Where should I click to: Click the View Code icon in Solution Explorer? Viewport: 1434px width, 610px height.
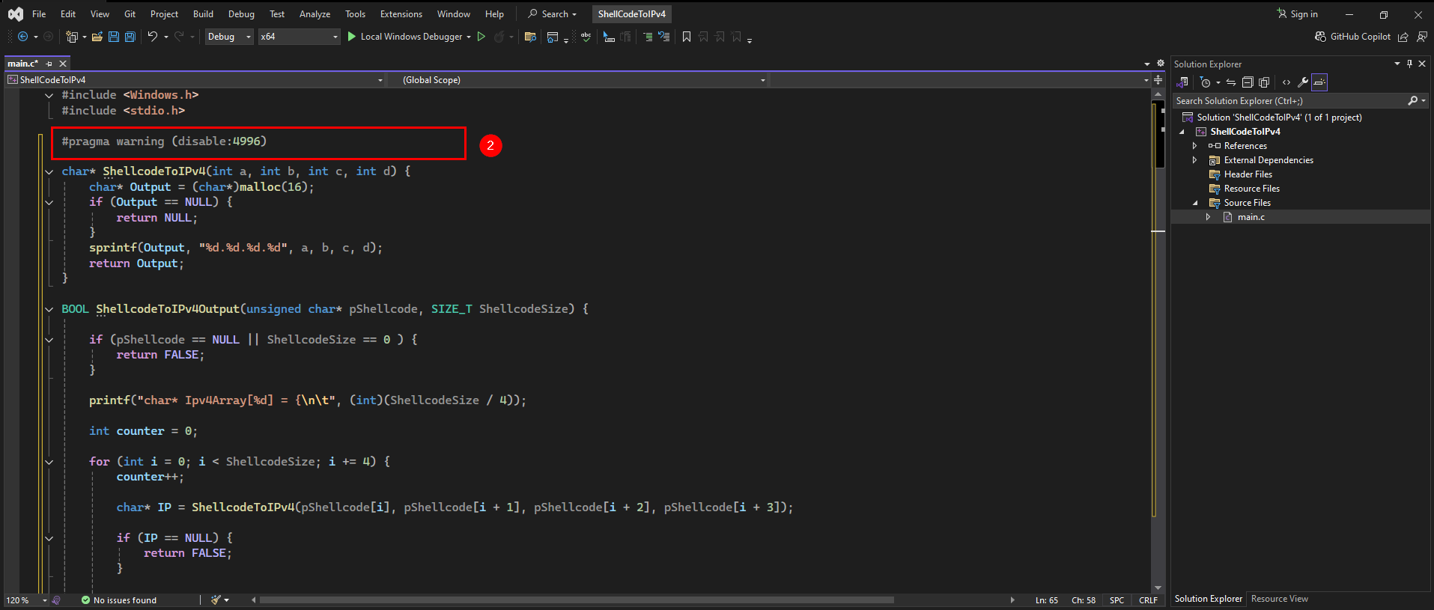click(1286, 82)
